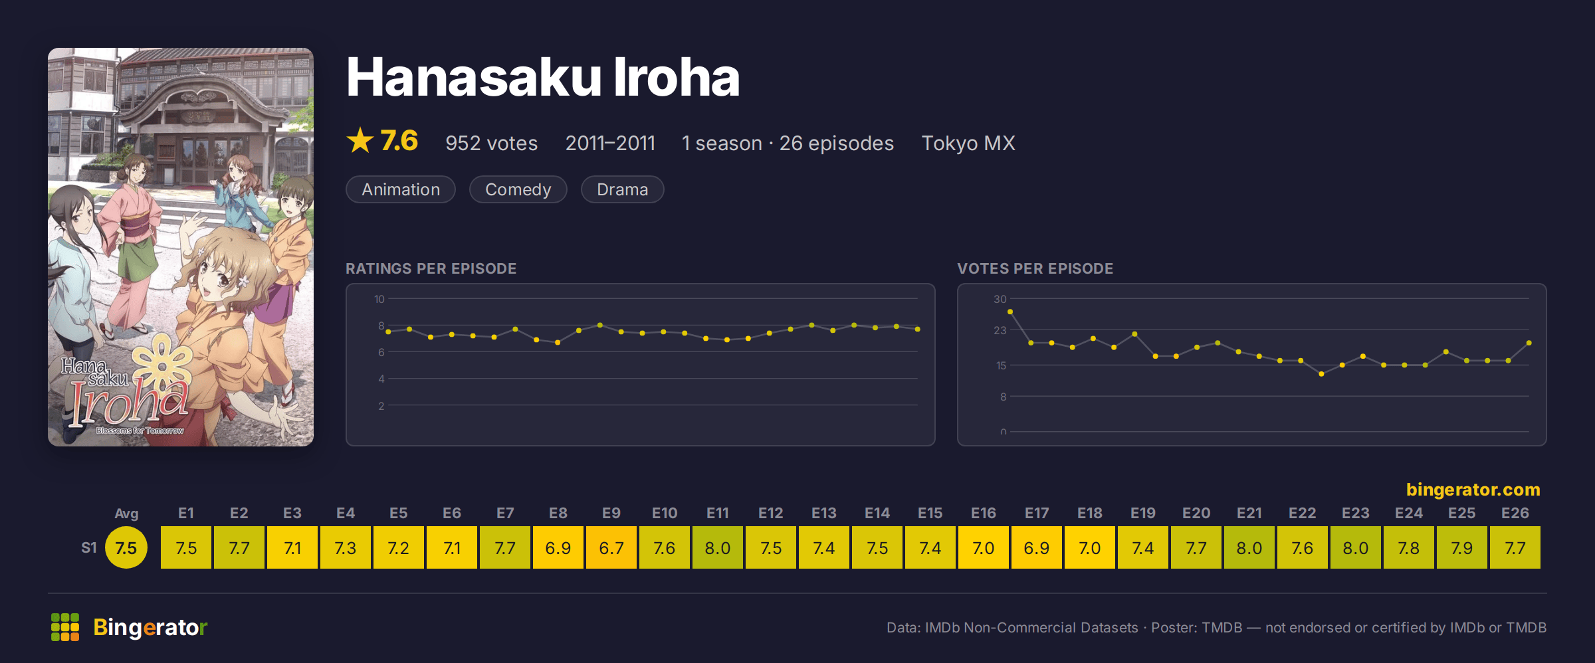This screenshot has height=663, width=1595.
Task: Click the 952 votes text
Action: coord(492,143)
